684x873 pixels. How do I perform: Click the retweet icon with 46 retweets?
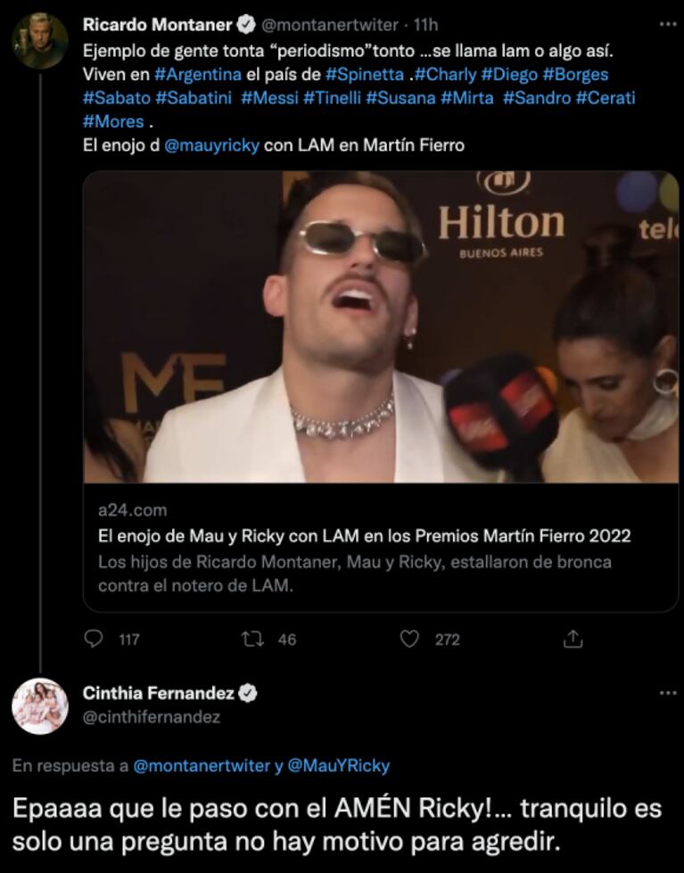pyautogui.click(x=251, y=638)
